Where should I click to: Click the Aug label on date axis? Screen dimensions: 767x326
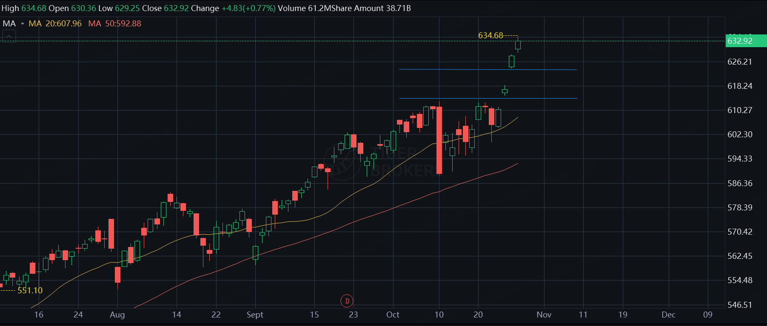pos(117,315)
